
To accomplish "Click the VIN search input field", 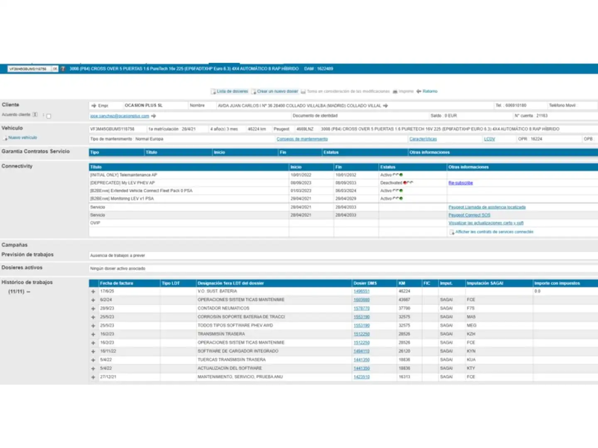I will [x=29, y=69].
